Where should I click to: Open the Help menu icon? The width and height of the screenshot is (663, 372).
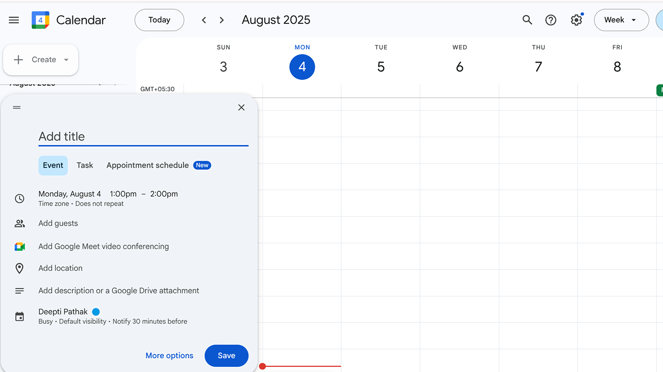pyautogui.click(x=551, y=20)
